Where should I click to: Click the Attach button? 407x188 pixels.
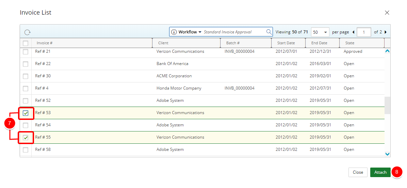coord(380,172)
